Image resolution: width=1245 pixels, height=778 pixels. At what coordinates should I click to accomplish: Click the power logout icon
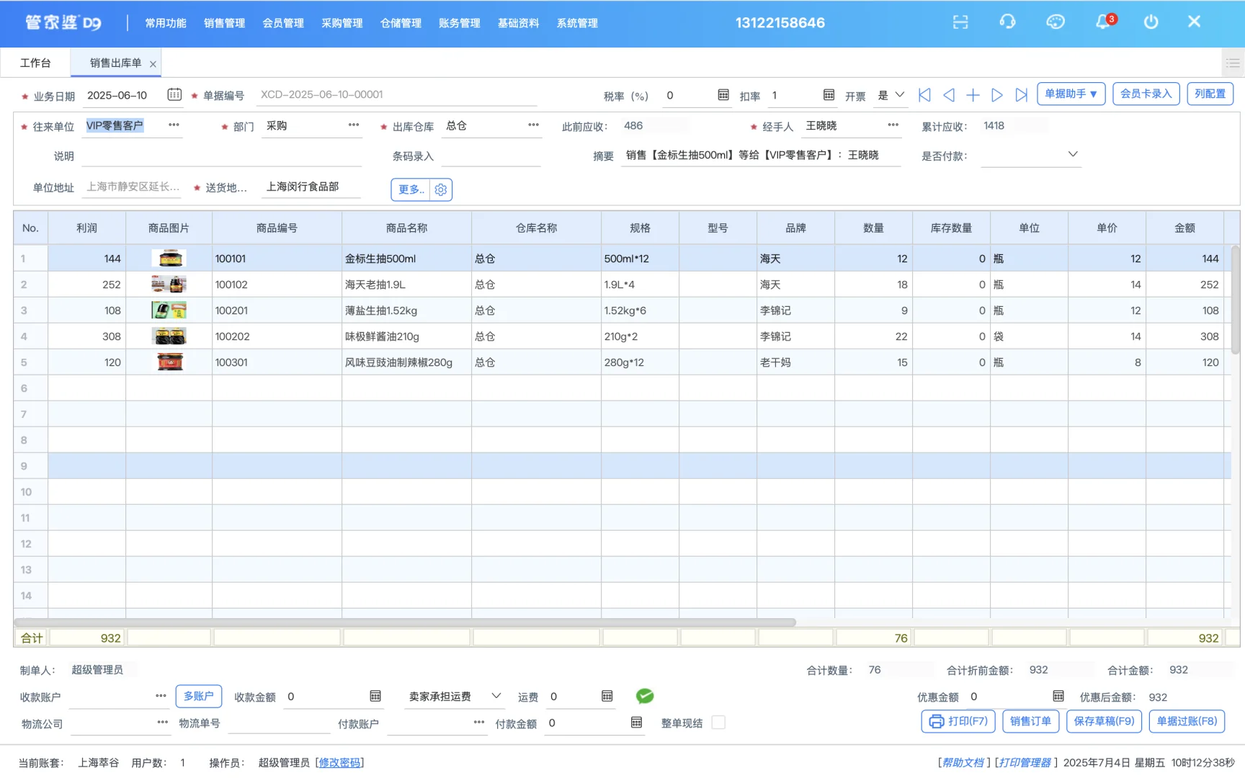1151,22
